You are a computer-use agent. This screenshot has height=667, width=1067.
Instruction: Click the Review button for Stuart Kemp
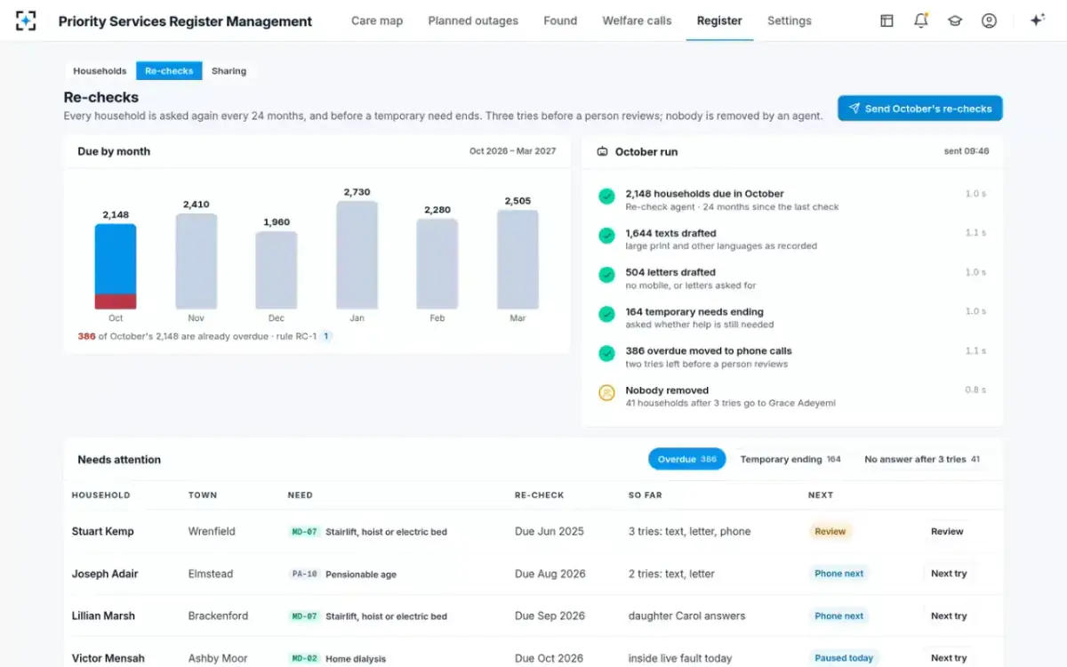(947, 532)
